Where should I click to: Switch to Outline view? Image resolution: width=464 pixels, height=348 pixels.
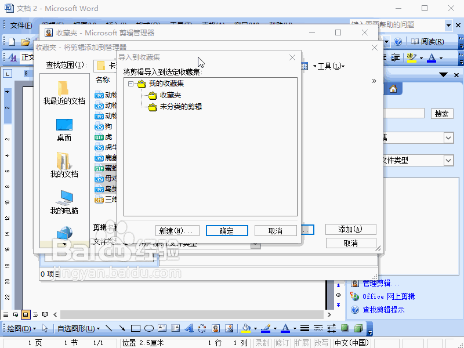[35, 314]
